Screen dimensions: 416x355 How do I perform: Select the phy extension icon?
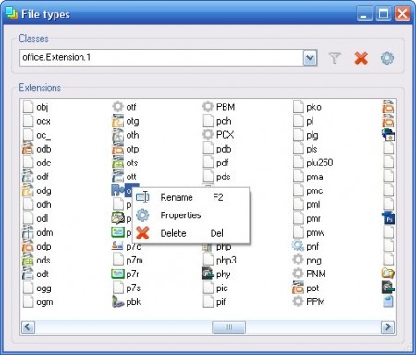[x=208, y=274]
